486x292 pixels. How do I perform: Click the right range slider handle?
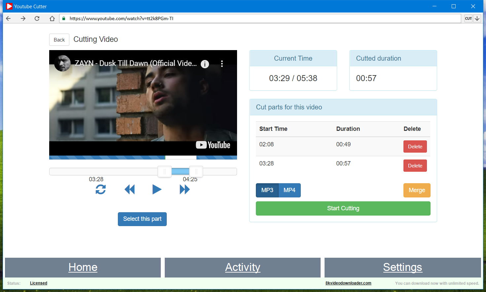point(196,171)
